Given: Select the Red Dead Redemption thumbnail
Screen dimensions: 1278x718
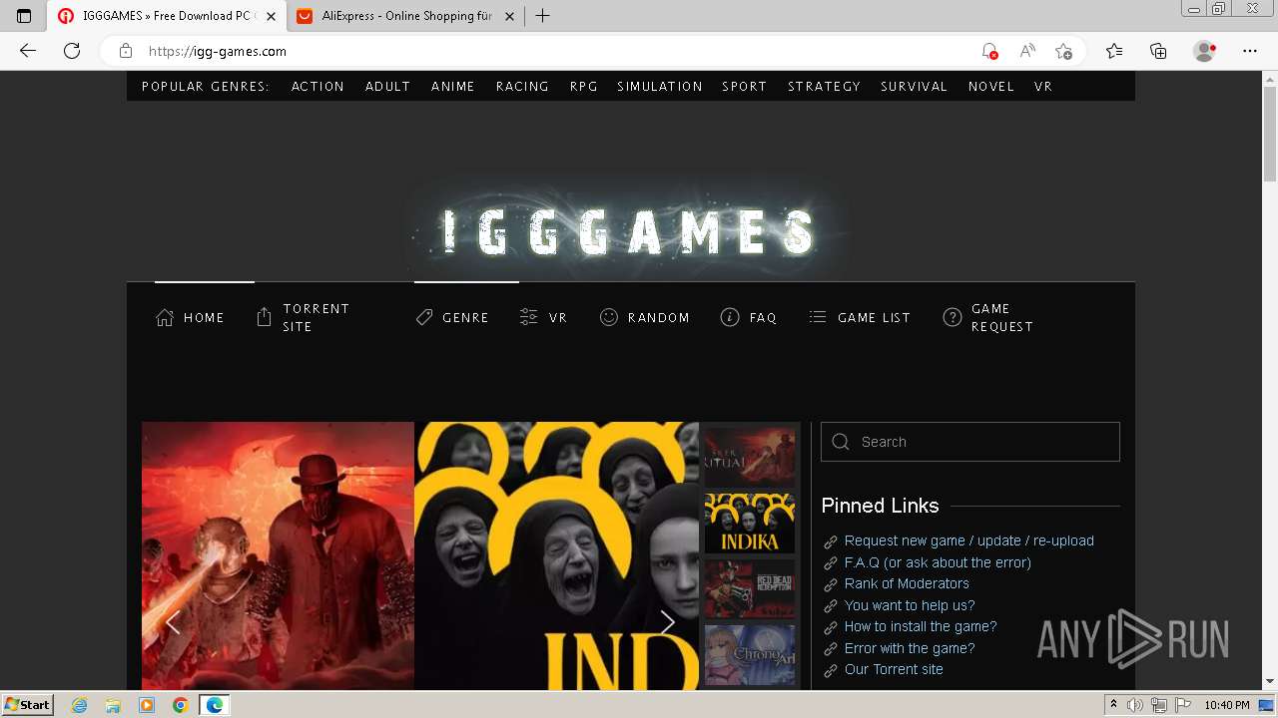Looking at the screenshot, I should pyautogui.click(x=750, y=588).
